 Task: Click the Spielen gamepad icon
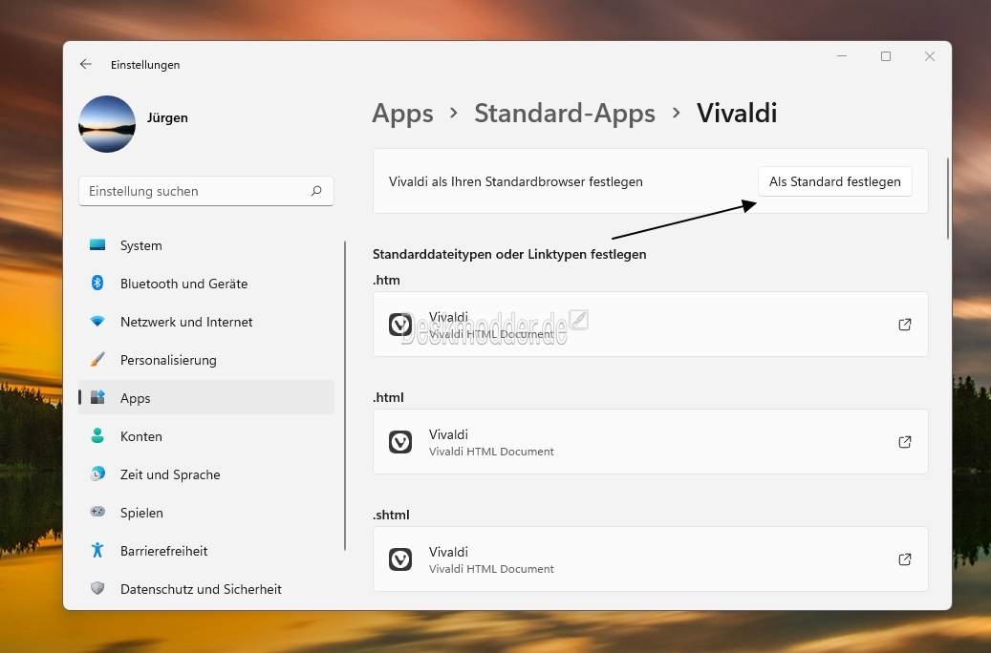pos(97,512)
